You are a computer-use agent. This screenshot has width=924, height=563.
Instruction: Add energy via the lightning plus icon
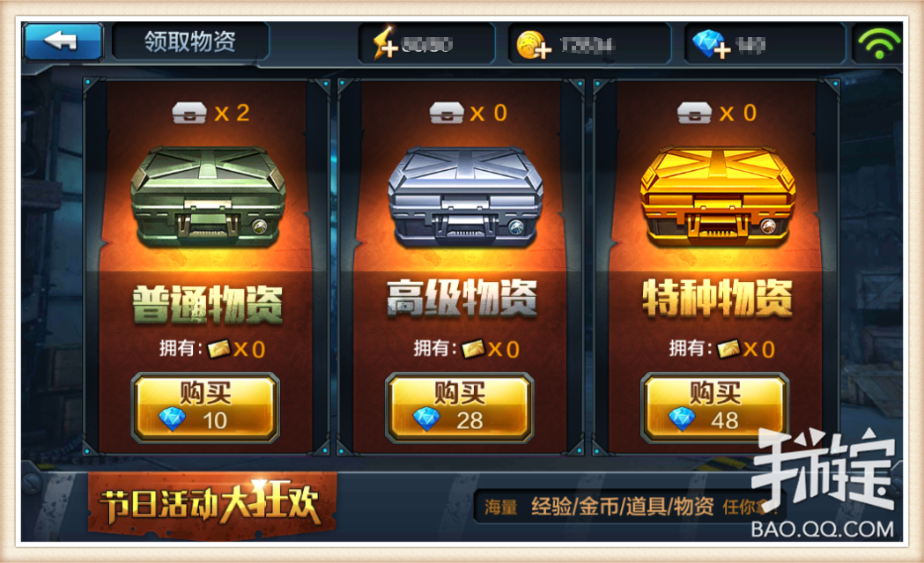(x=386, y=44)
